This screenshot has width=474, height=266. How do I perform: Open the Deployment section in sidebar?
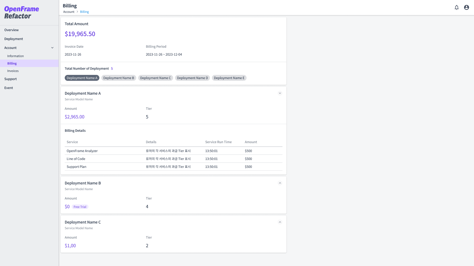pos(13,39)
